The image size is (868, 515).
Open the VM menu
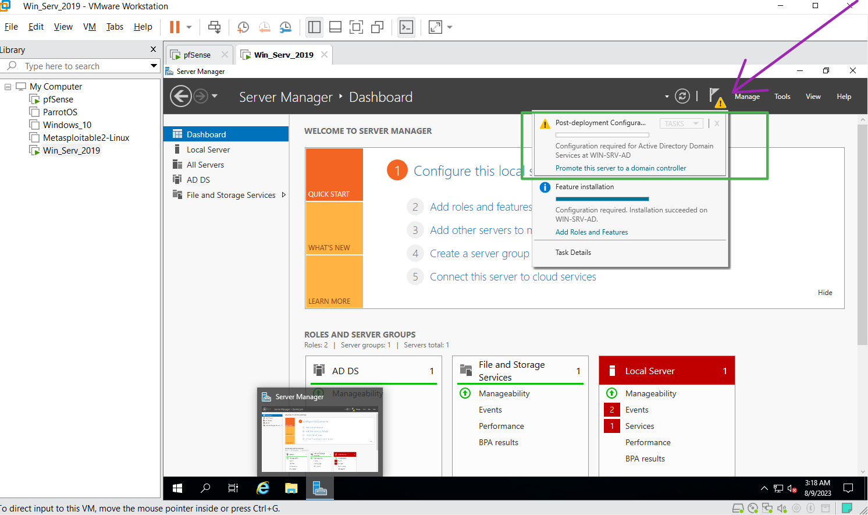click(90, 27)
